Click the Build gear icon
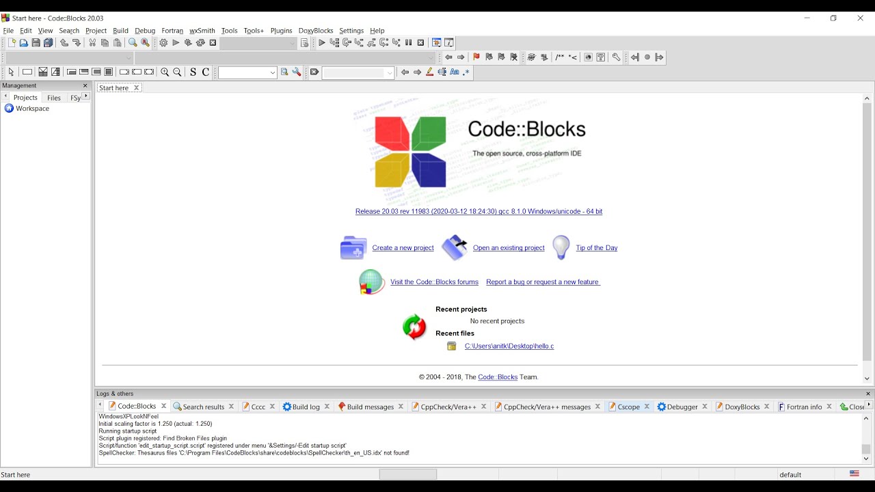875x492 pixels. [x=163, y=43]
